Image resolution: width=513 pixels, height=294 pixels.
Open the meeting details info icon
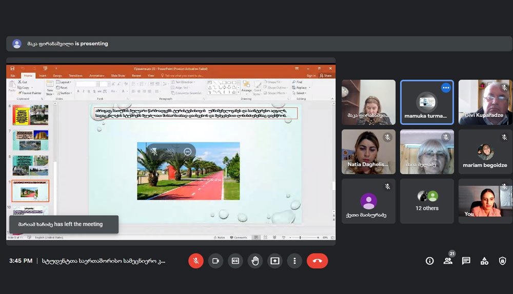[x=430, y=261]
